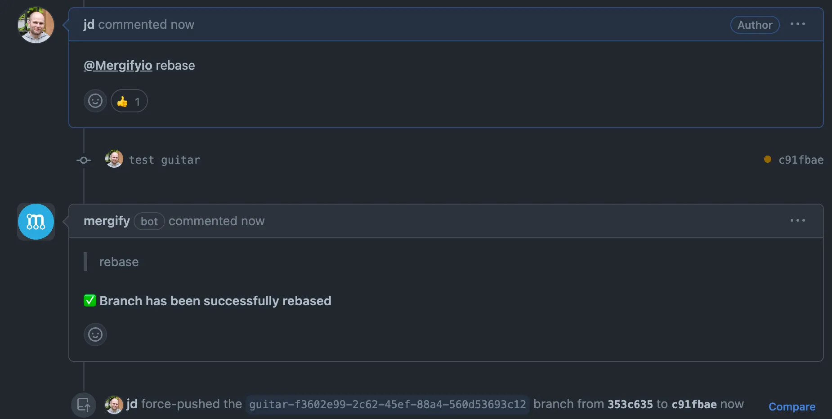Click the test guitar commit message
The width and height of the screenshot is (832, 419).
tap(164, 160)
